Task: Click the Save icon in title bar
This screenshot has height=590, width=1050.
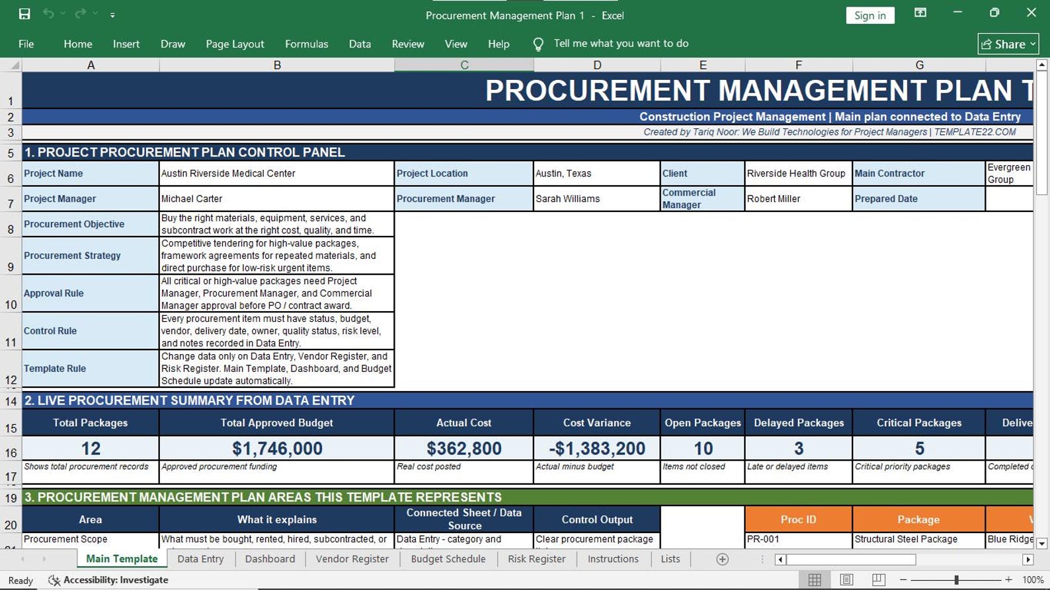Action: point(24,14)
